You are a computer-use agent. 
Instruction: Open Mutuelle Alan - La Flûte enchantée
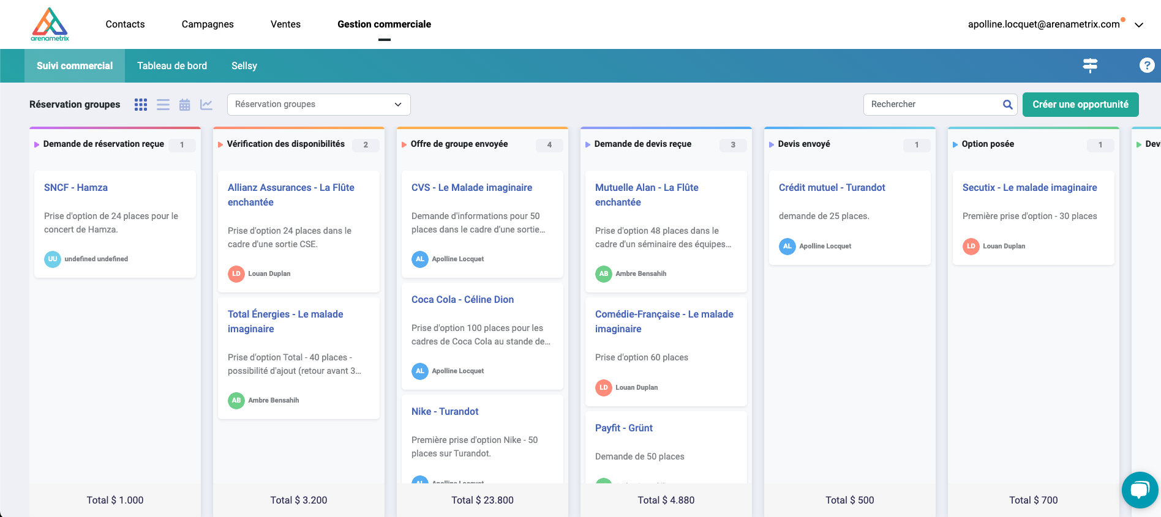pos(647,195)
